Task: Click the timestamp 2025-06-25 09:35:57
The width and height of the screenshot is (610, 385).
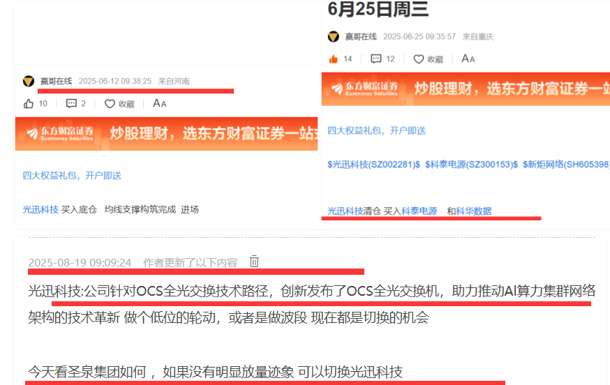Action: click(419, 36)
